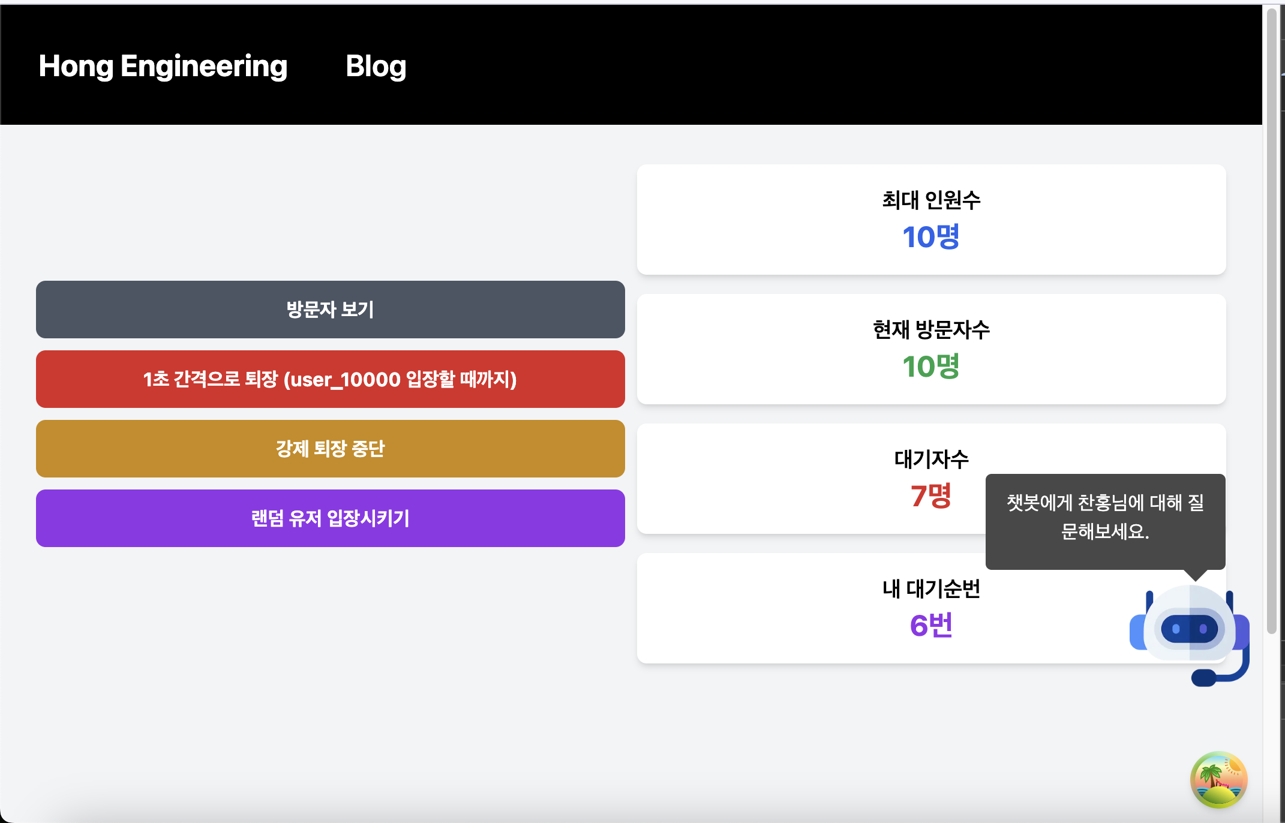Start 1초 간격으로 퇴장 red button
Screen dimensions: 1285x823
pyautogui.click(x=330, y=379)
